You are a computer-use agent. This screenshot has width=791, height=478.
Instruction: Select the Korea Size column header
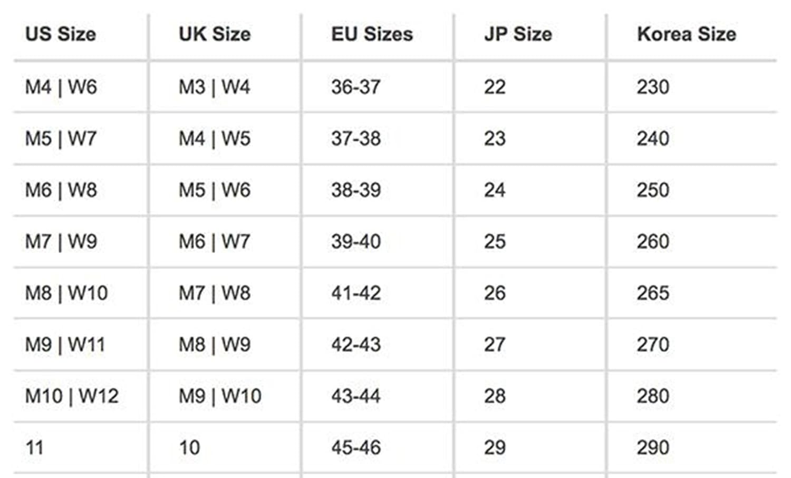click(686, 34)
